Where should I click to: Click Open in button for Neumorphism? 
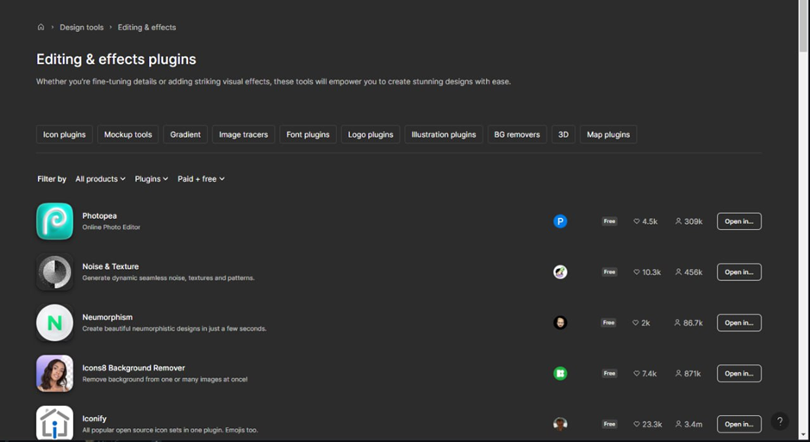pyautogui.click(x=738, y=323)
